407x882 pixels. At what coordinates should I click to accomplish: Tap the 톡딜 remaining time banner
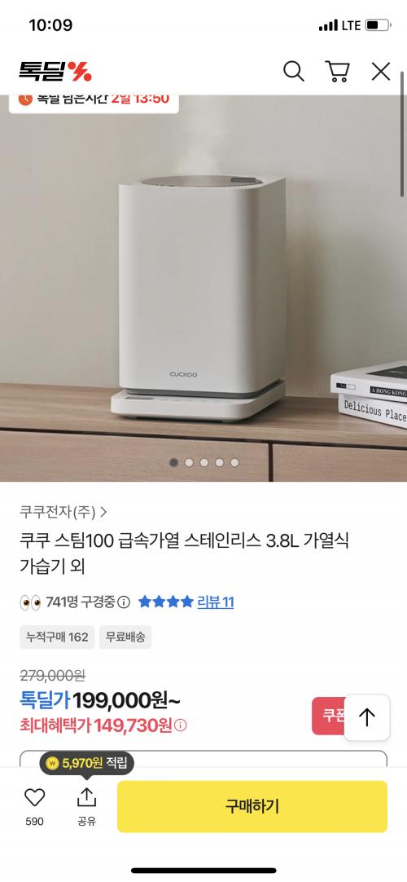(x=94, y=101)
